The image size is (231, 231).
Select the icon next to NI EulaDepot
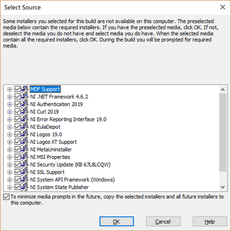pos(25,127)
